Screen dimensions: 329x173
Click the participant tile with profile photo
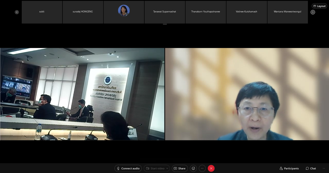124,12
